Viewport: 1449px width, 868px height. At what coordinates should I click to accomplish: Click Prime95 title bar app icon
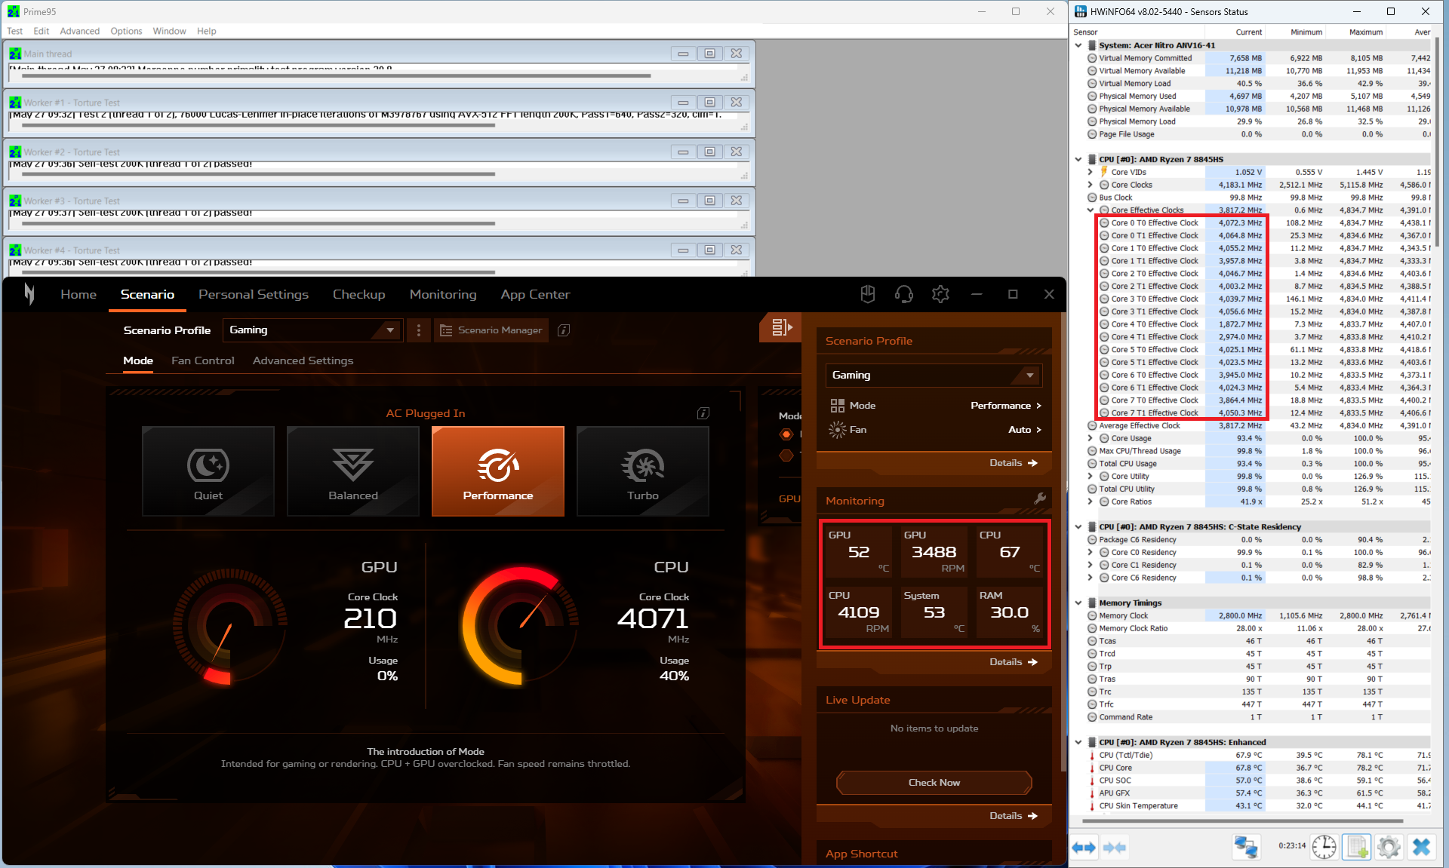coord(14,11)
